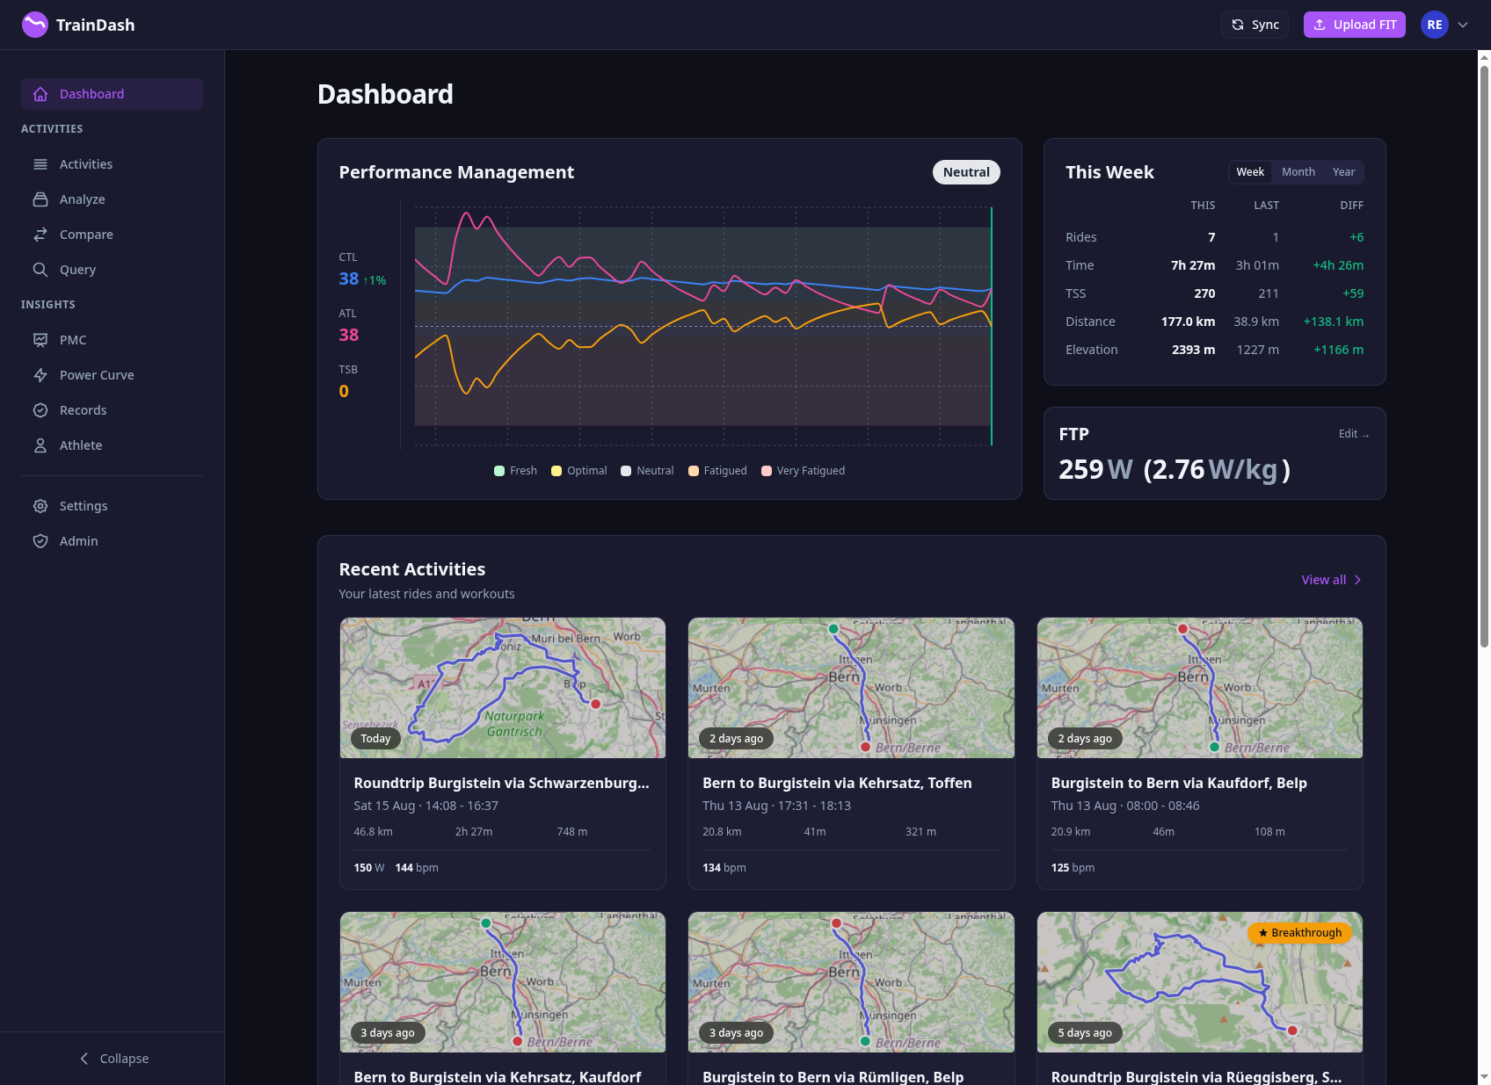Open the Activities menu item
Image resolution: width=1491 pixels, height=1085 pixels.
pyautogui.click(x=112, y=164)
